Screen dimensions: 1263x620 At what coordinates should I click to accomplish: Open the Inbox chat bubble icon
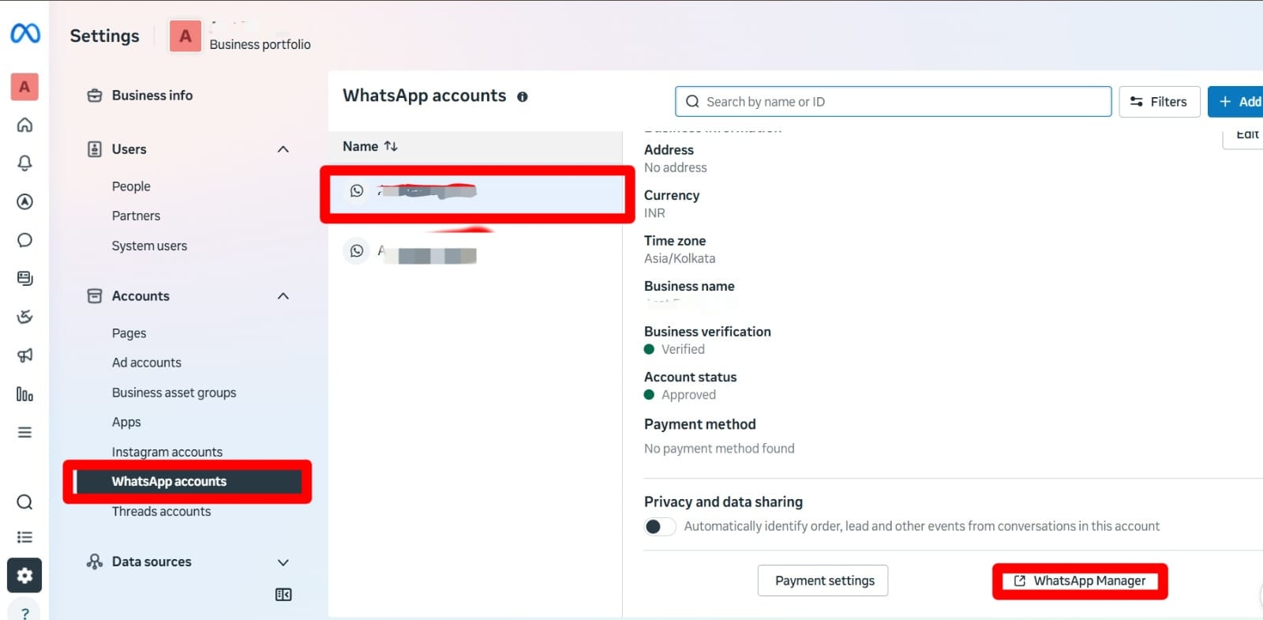click(24, 240)
